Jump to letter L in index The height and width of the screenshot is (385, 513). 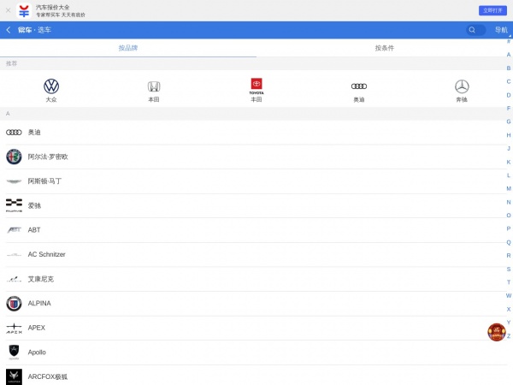[509, 175]
